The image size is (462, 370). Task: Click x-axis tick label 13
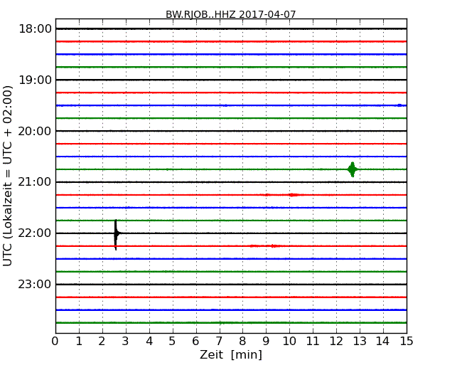360,342
